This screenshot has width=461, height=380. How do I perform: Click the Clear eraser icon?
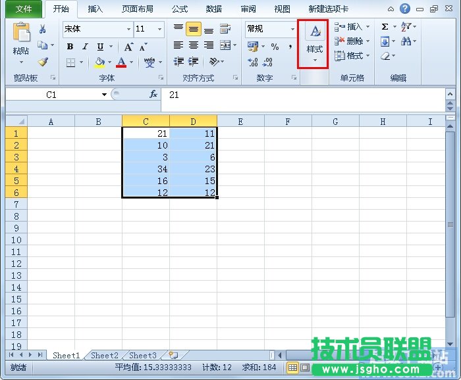(x=385, y=56)
